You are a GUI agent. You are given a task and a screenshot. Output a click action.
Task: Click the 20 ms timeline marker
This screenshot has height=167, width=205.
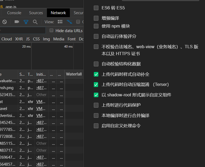tap(26, 47)
